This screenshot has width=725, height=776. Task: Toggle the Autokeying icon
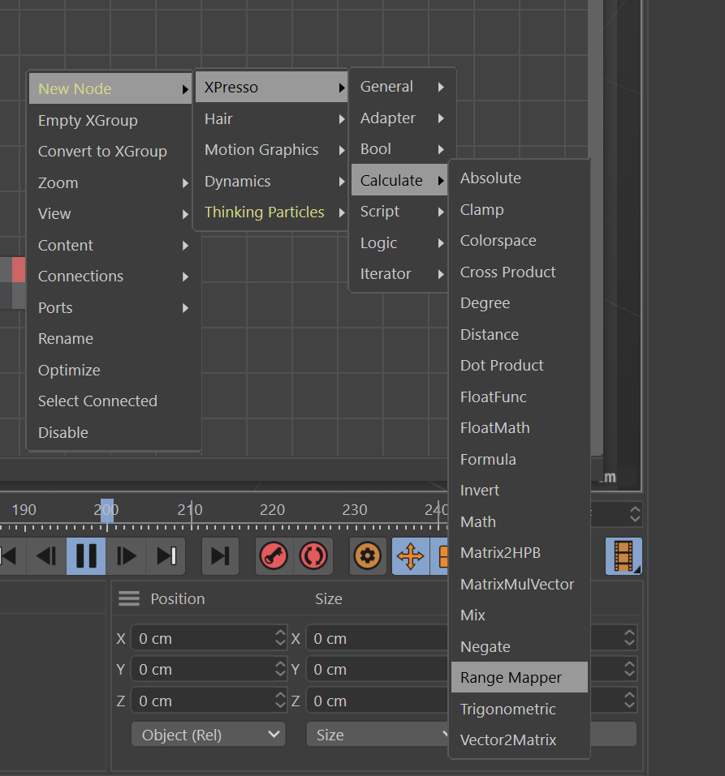coord(313,556)
